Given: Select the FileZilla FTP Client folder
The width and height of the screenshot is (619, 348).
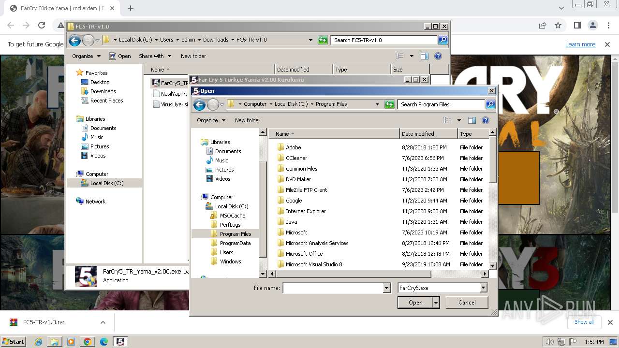Looking at the screenshot, I should (x=306, y=190).
